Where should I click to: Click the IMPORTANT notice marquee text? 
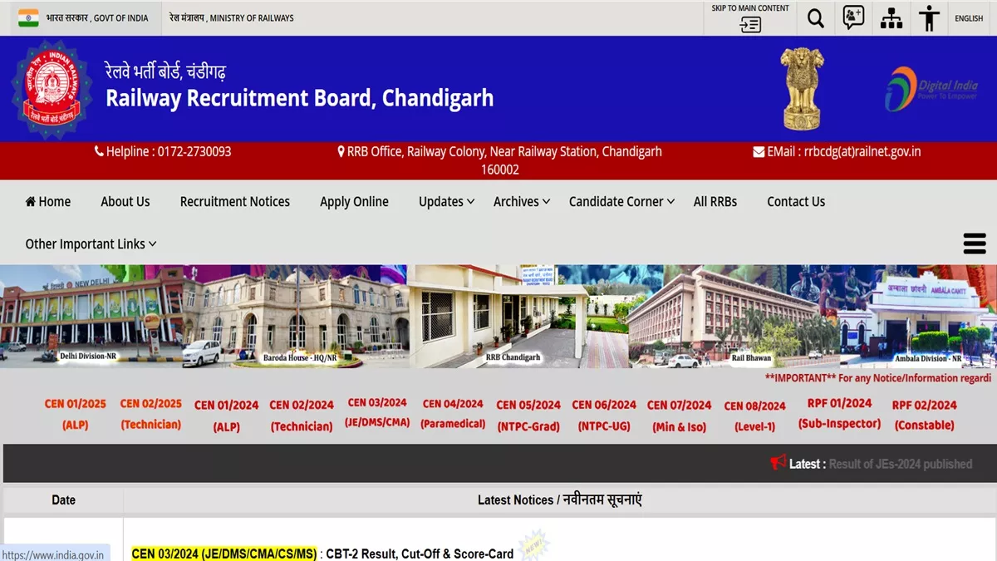pos(878,378)
